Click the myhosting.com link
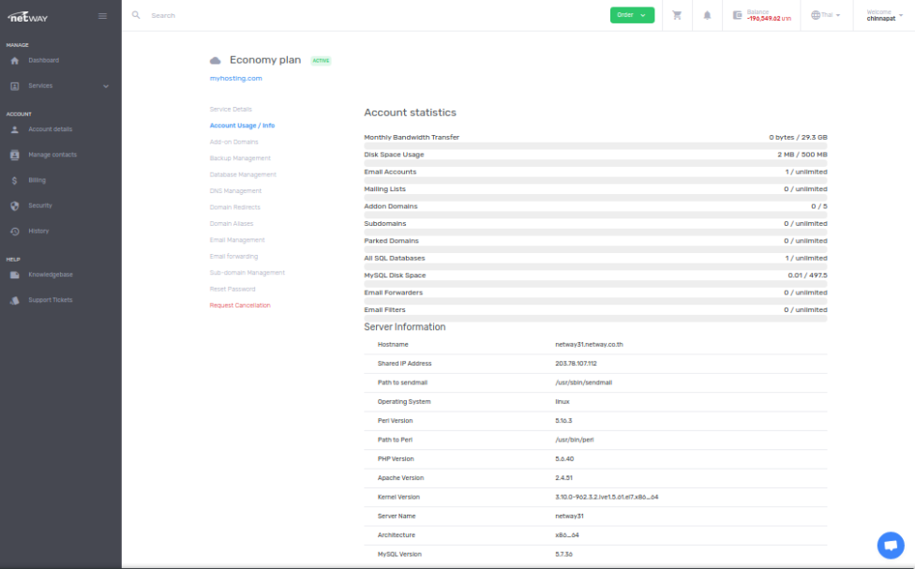 click(x=235, y=78)
